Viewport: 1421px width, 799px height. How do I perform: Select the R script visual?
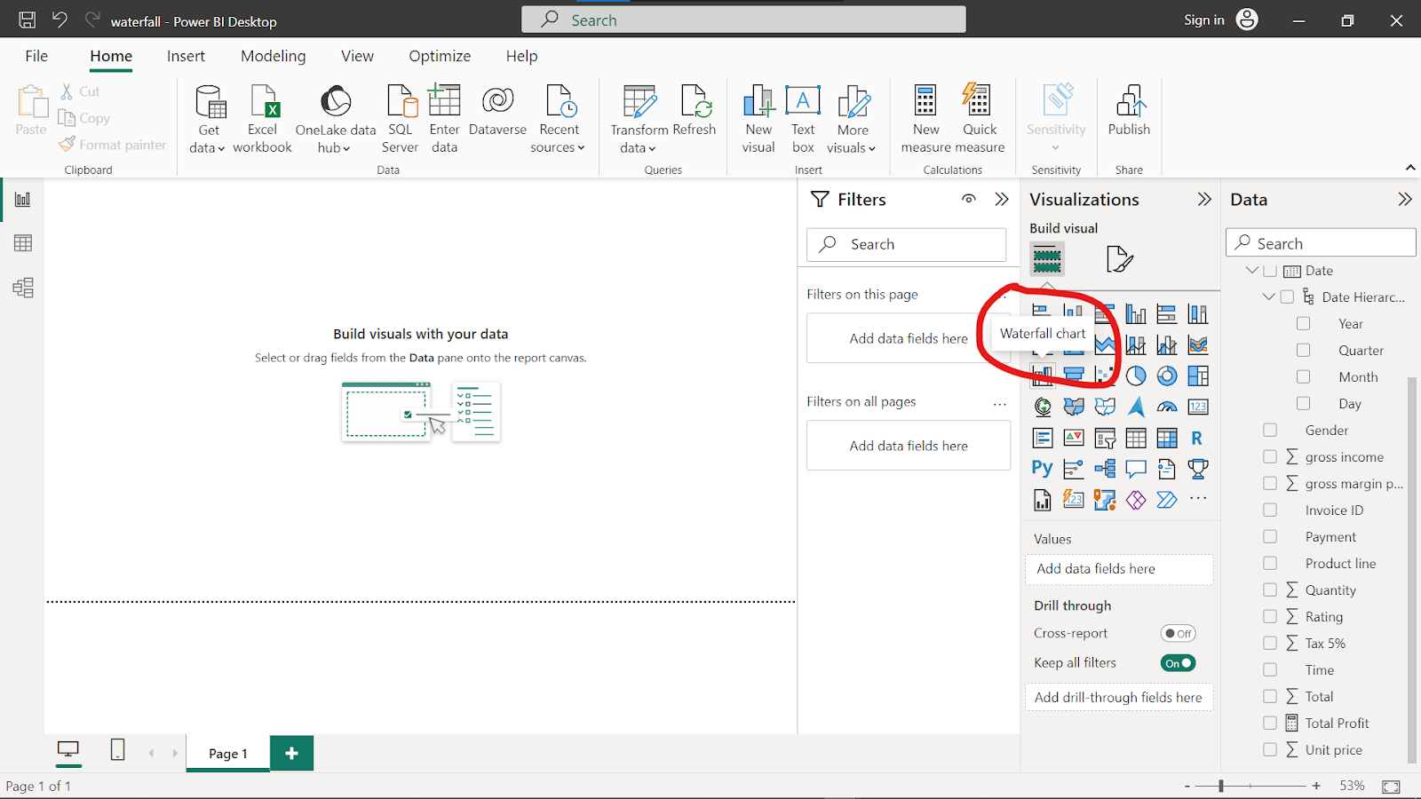[1198, 438]
